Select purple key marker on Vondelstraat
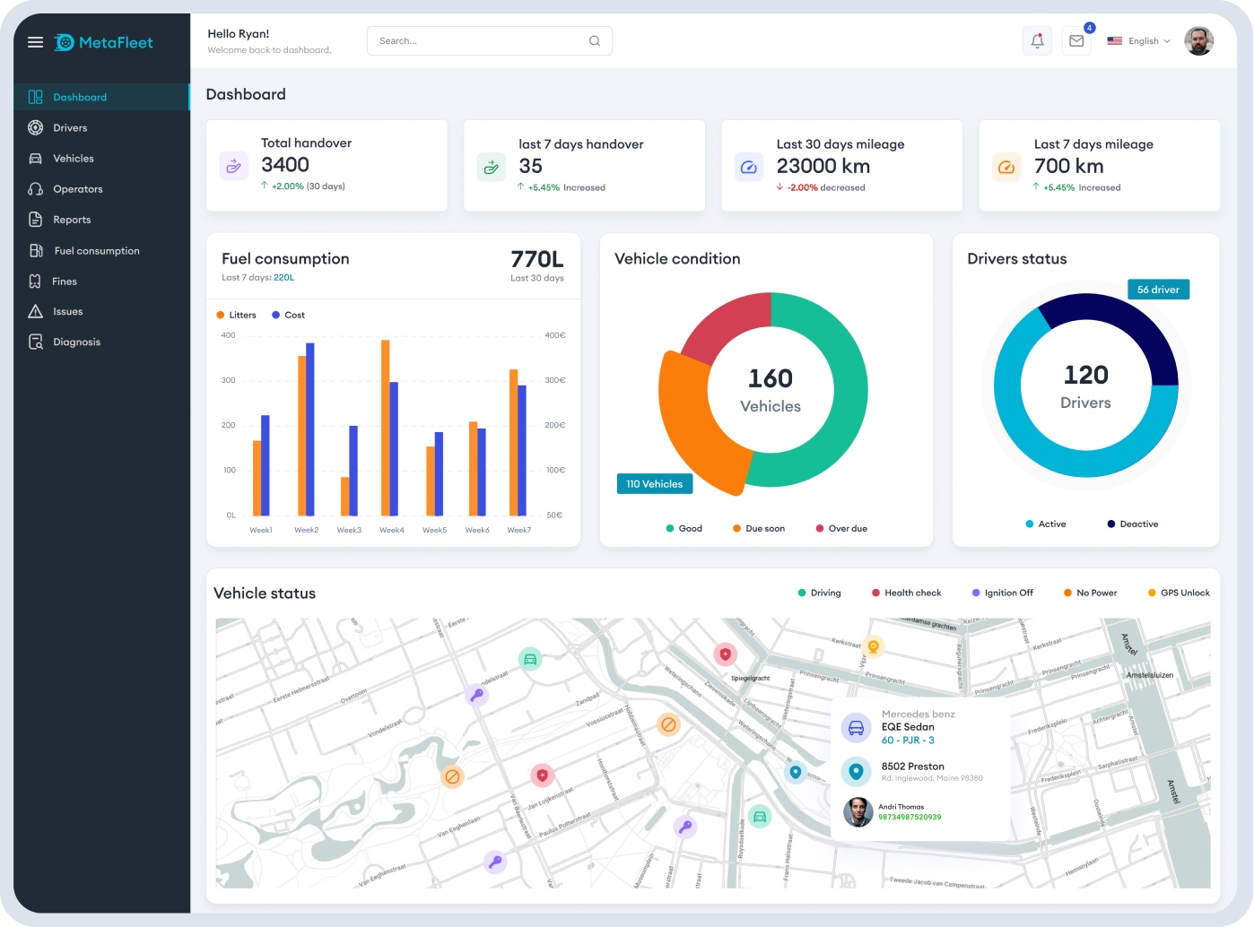This screenshot has width=1254, height=927. (477, 695)
